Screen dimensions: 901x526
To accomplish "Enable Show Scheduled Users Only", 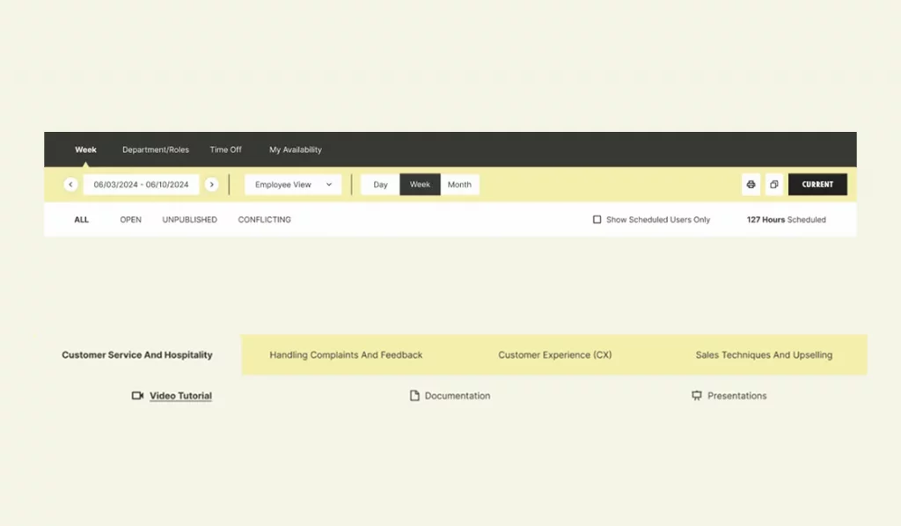I will tap(597, 219).
